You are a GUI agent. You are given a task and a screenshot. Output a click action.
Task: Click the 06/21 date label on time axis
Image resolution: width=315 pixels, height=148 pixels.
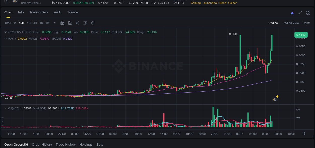(240, 134)
